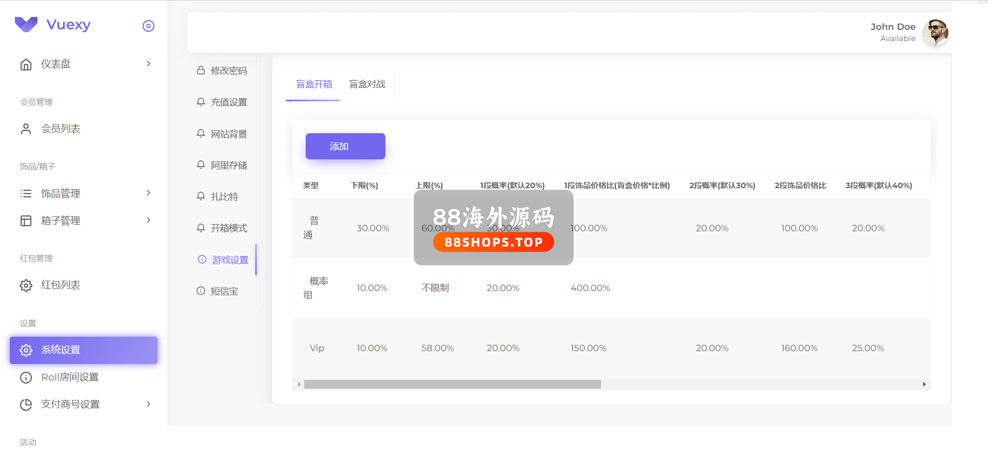This screenshot has height=455, width=988.
Task: Open the 开箱模式 settings section
Action: (228, 228)
